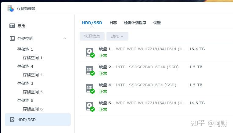This screenshot has height=133, width=233.
Task: Click the 14.6 TB capacity value
Action: click(197, 103)
